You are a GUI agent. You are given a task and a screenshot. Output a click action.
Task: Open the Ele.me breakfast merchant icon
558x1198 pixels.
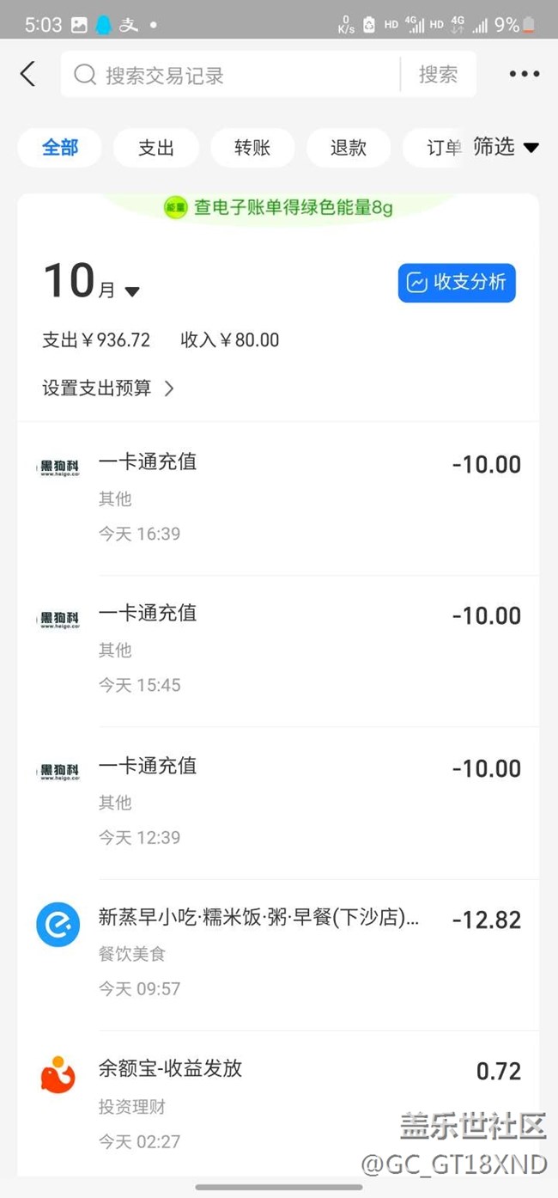(x=58, y=925)
